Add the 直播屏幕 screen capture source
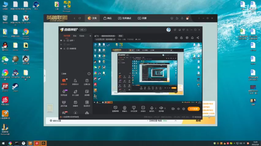The height and width of the screenshot is (146, 261). (115, 109)
